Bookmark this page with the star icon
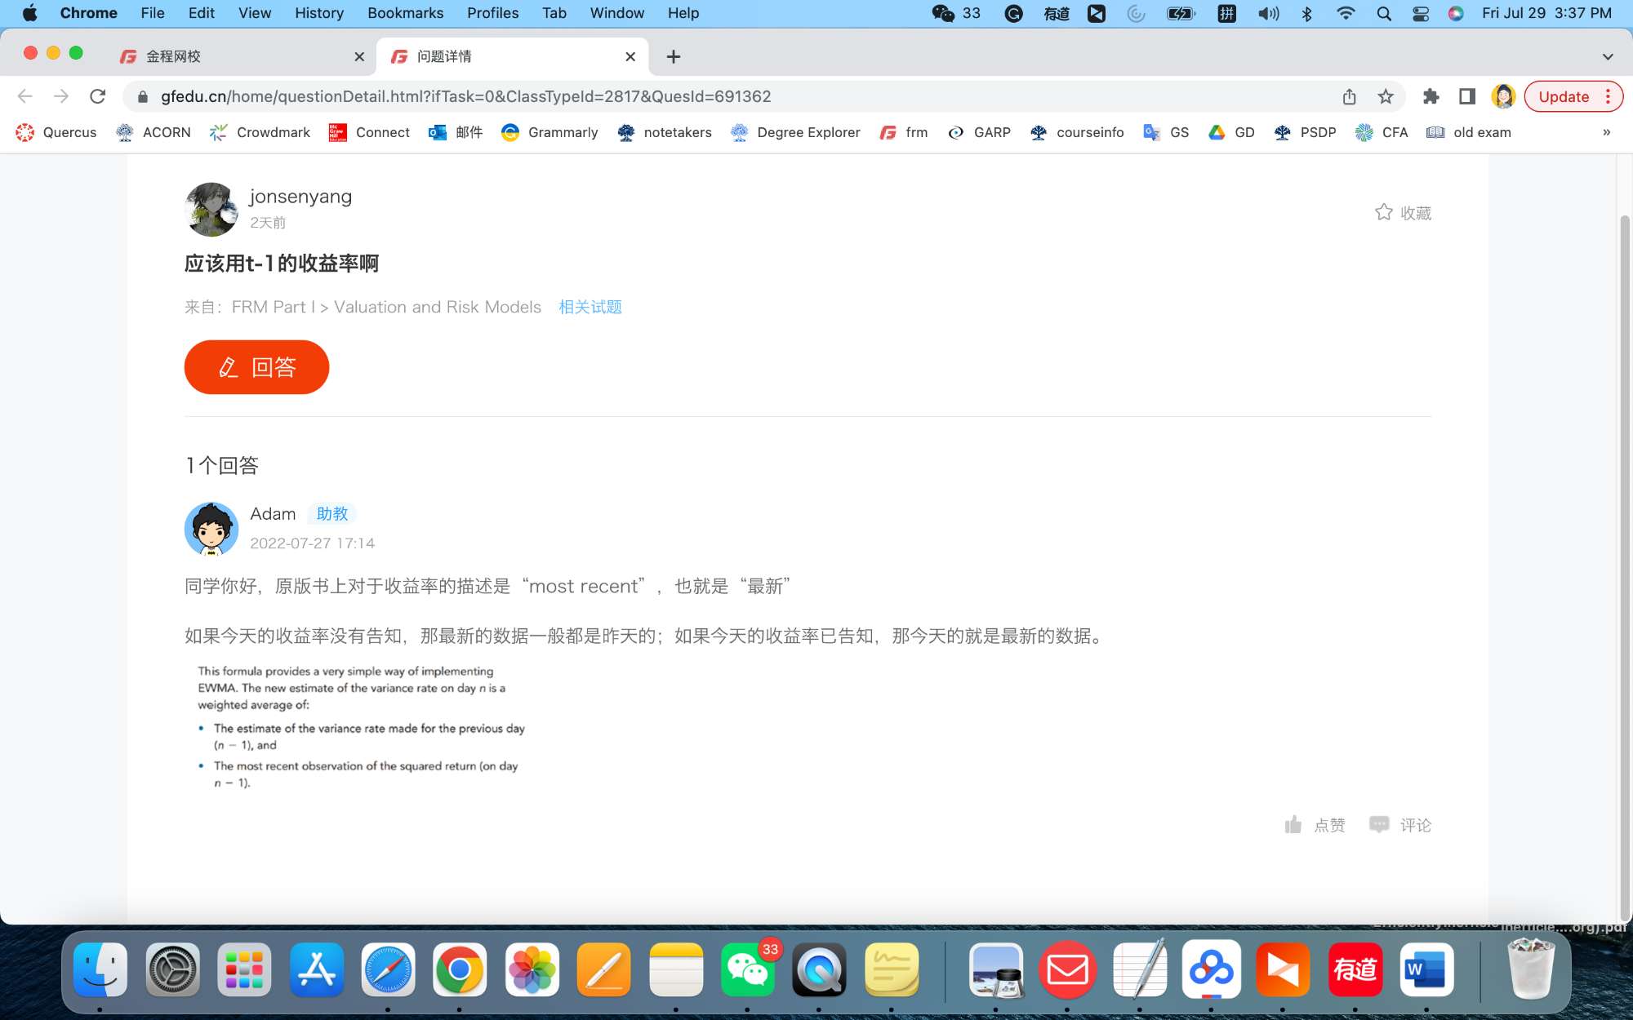The image size is (1633, 1020). (x=1386, y=96)
